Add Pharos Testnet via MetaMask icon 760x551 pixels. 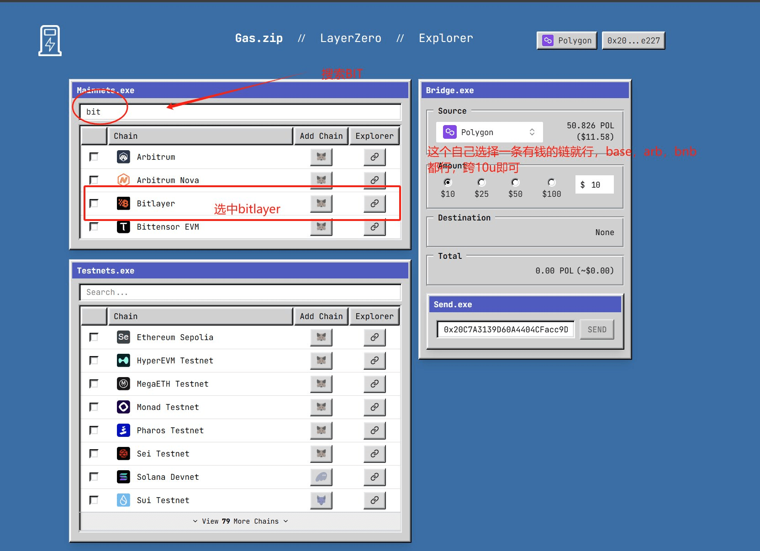(321, 430)
